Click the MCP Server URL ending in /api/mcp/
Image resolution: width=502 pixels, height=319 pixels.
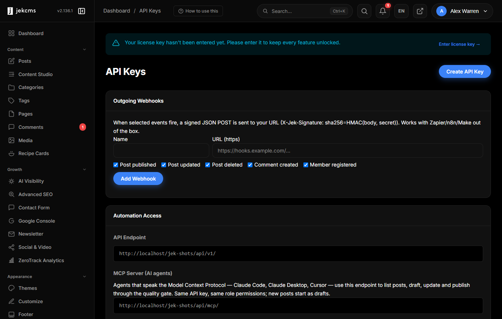[x=298, y=306]
